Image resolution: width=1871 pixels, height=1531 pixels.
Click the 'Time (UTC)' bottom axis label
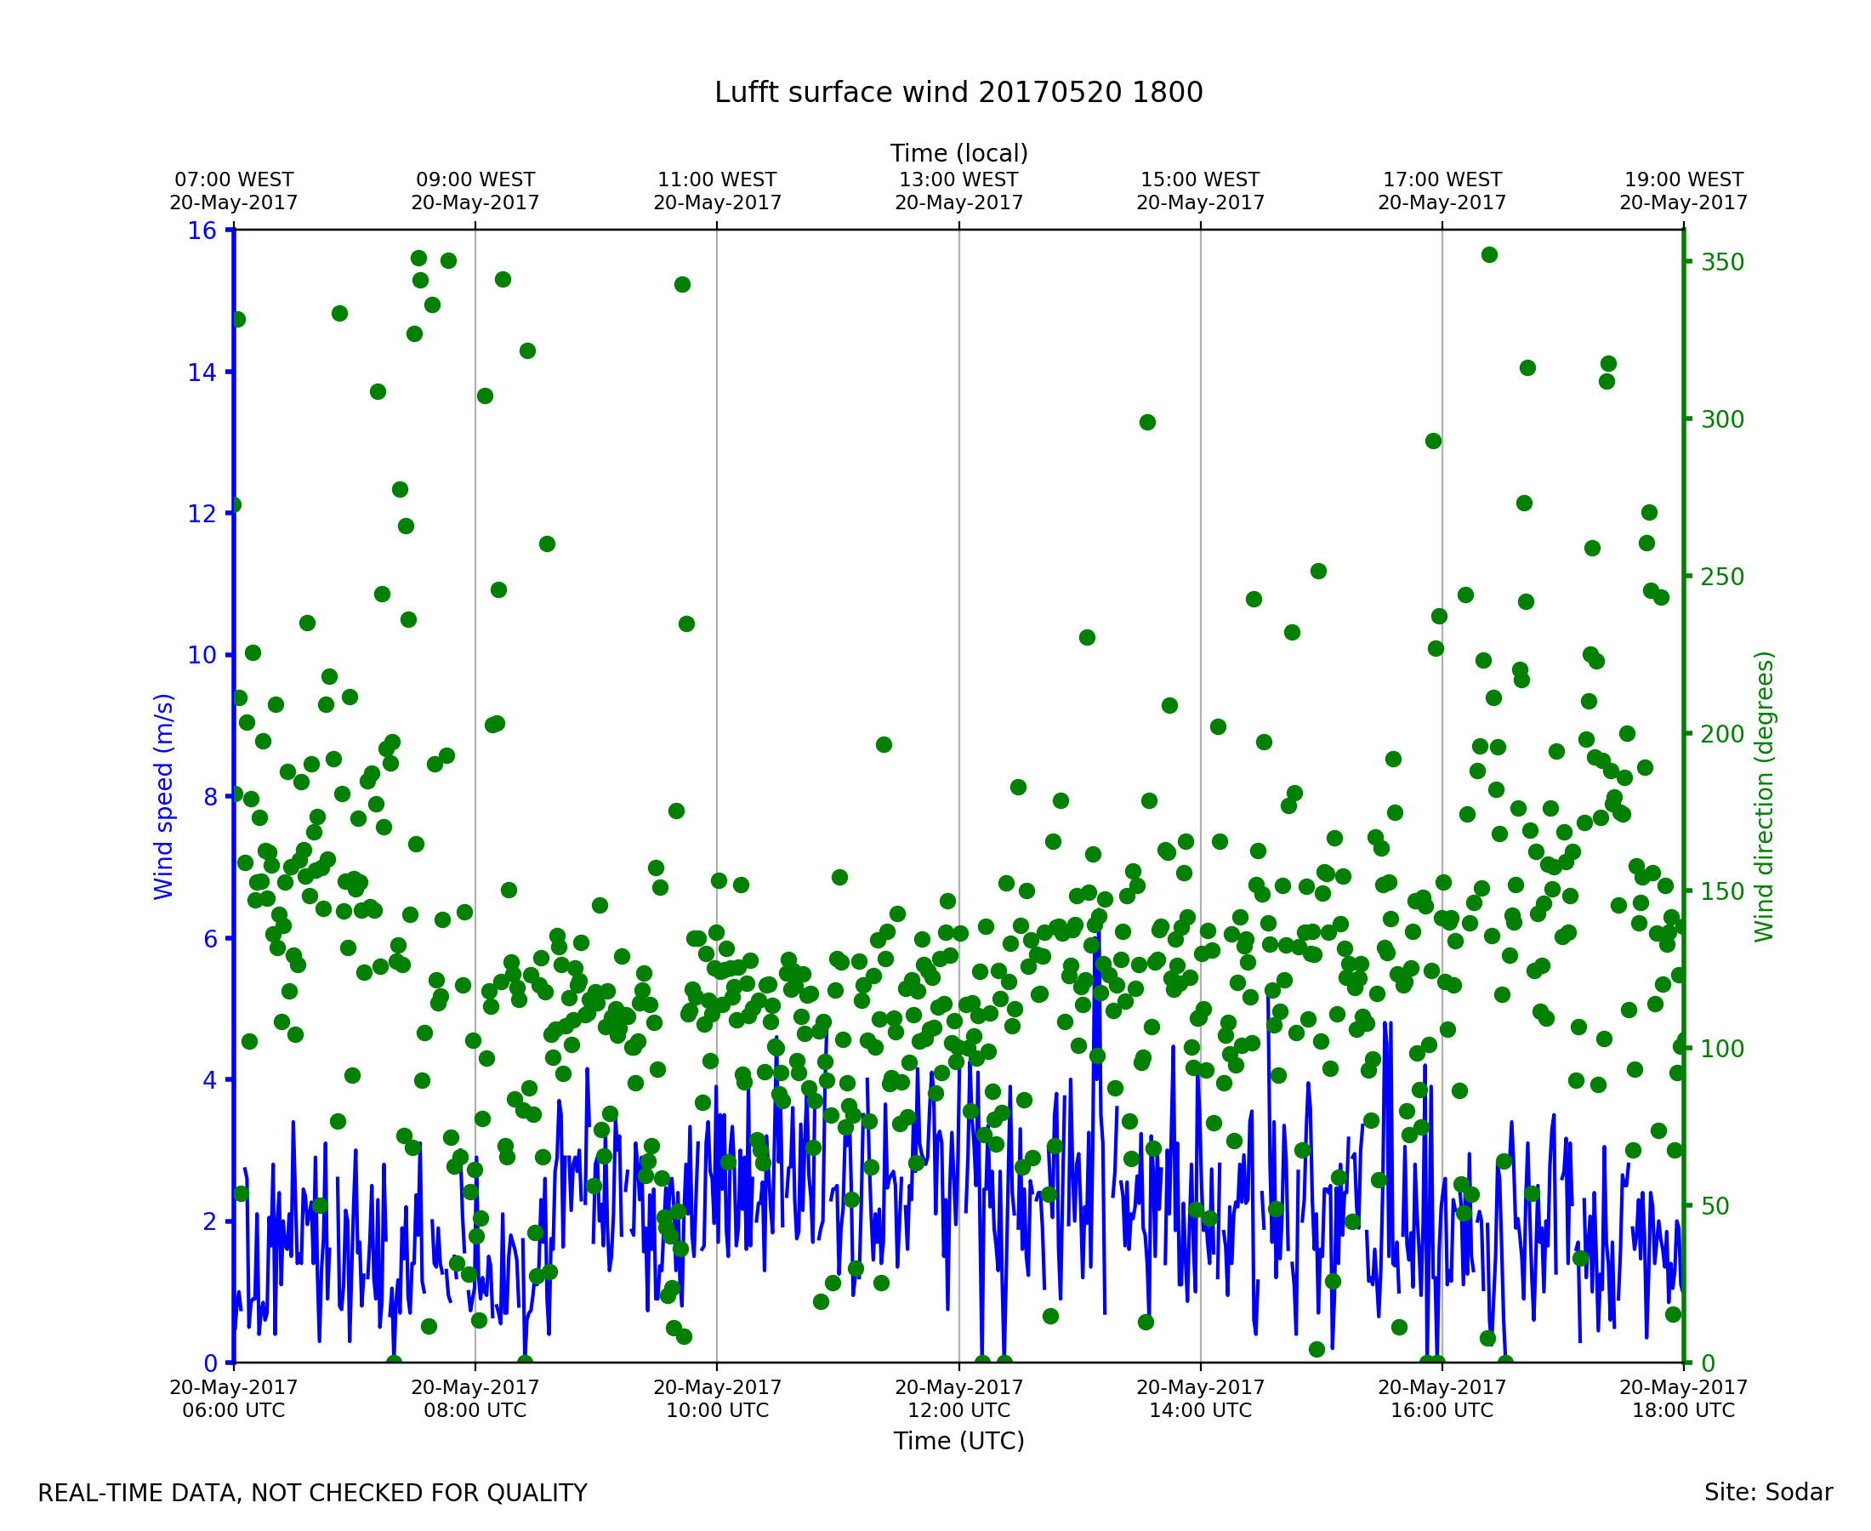958,1441
